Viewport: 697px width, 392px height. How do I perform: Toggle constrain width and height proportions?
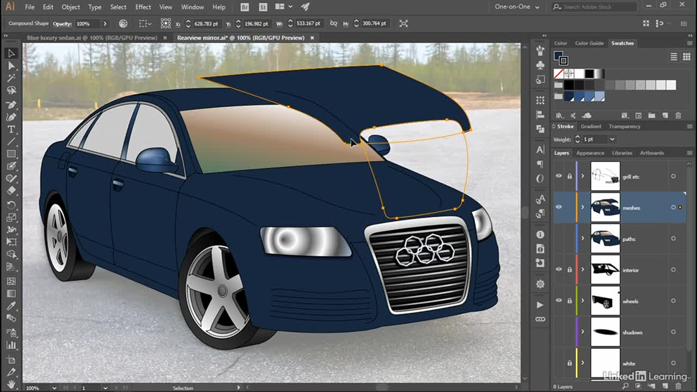(335, 23)
